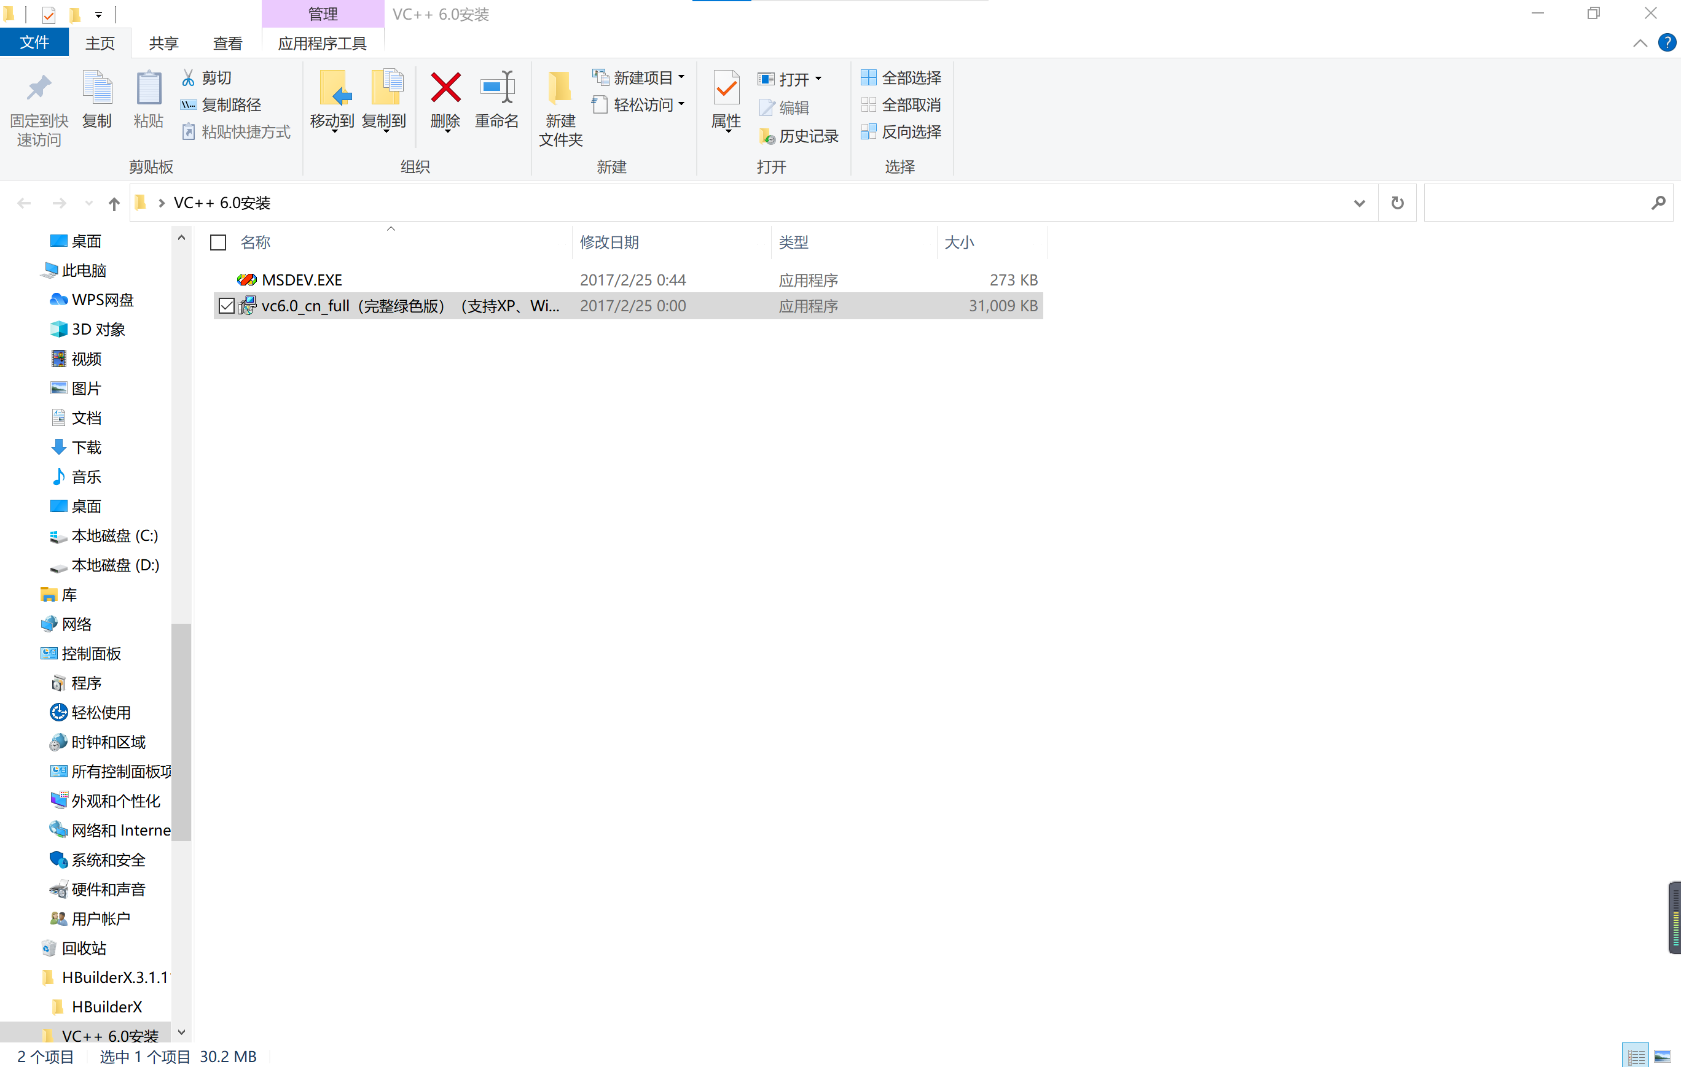Open address bar history dropdown
This screenshot has height=1067, width=1681.
tap(1358, 203)
